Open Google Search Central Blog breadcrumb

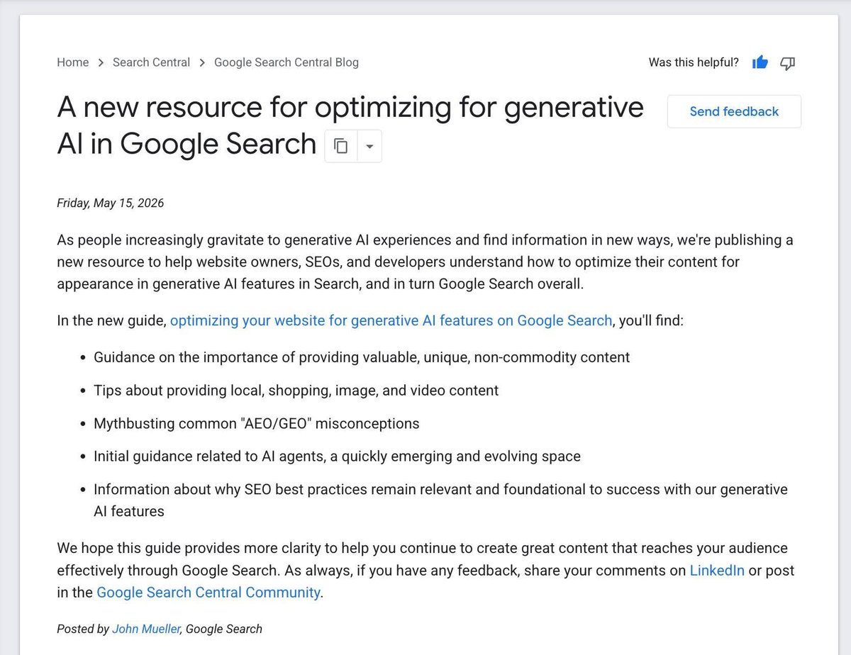click(287, 62)
